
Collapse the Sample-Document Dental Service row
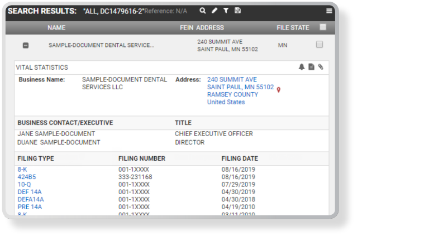pos(26,45)
